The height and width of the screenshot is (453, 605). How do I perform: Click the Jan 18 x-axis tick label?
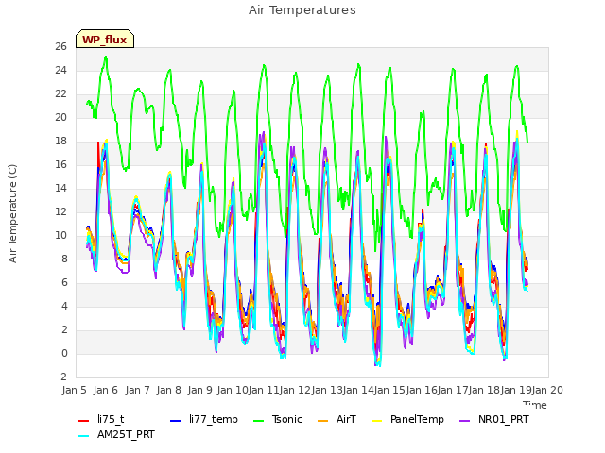pos(484,390)
